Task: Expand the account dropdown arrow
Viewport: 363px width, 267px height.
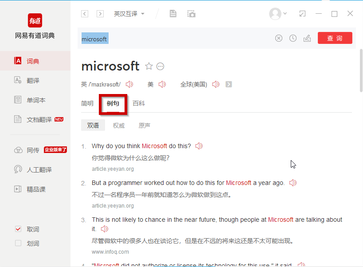Action: (285, 13)
